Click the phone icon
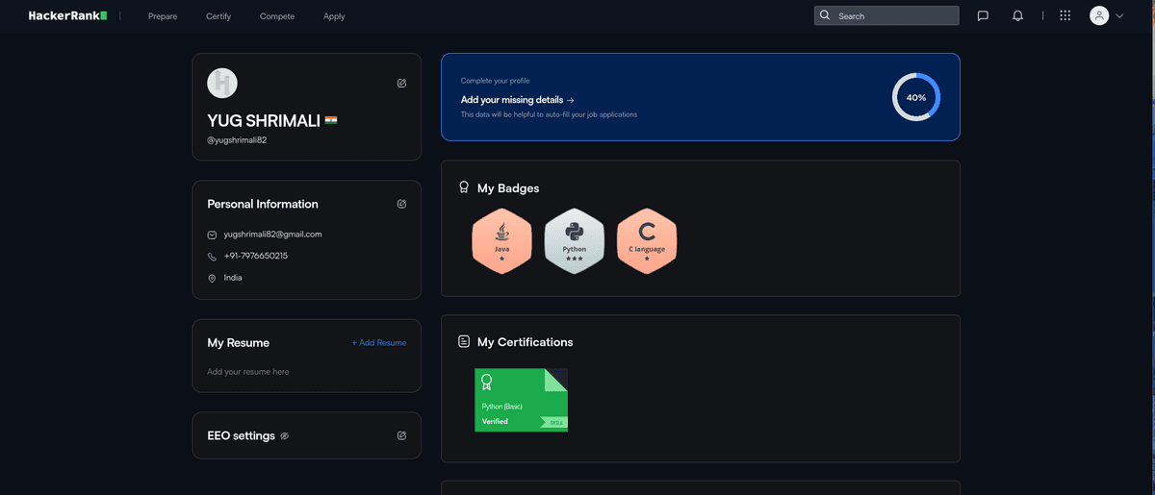 (212, 257)
